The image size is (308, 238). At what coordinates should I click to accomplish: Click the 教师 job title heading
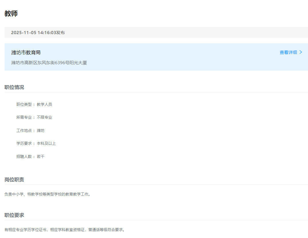pos(11,13)
